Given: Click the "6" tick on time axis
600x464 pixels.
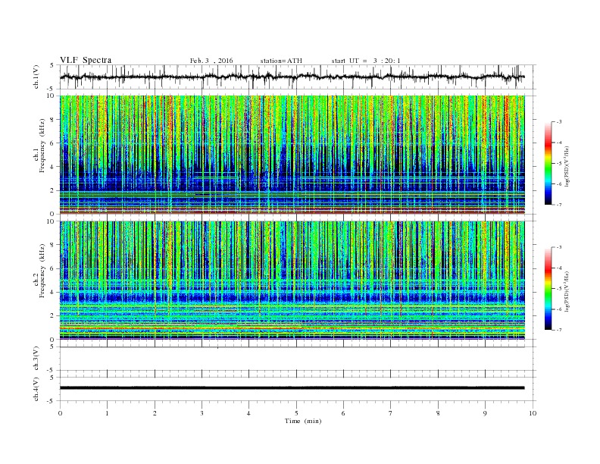Looking at the screenshot, I should 343,413.
